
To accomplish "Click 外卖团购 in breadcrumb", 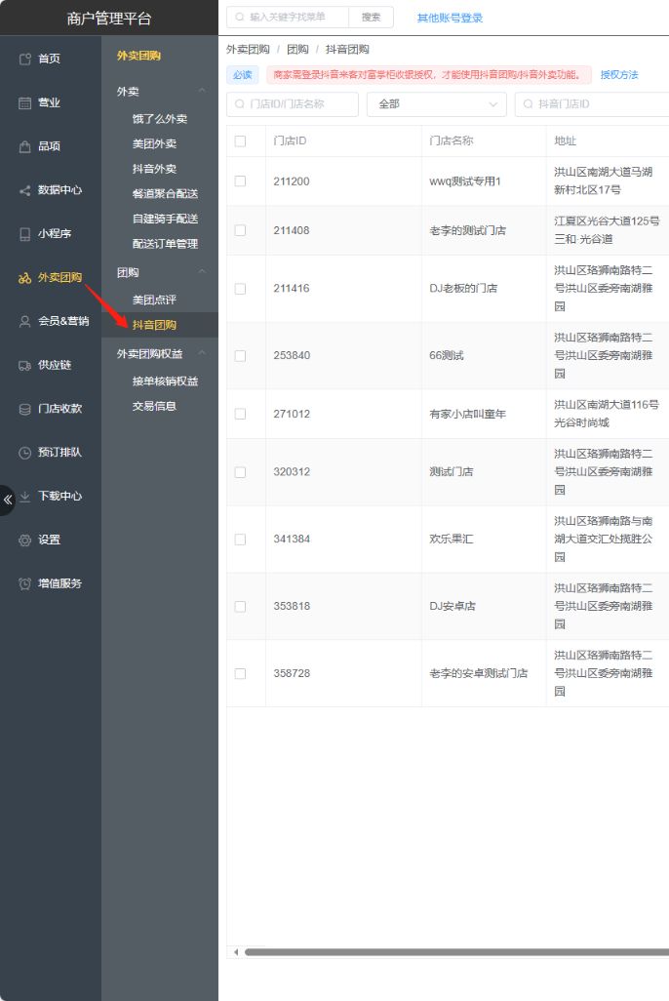I will (x=248, y=49).
